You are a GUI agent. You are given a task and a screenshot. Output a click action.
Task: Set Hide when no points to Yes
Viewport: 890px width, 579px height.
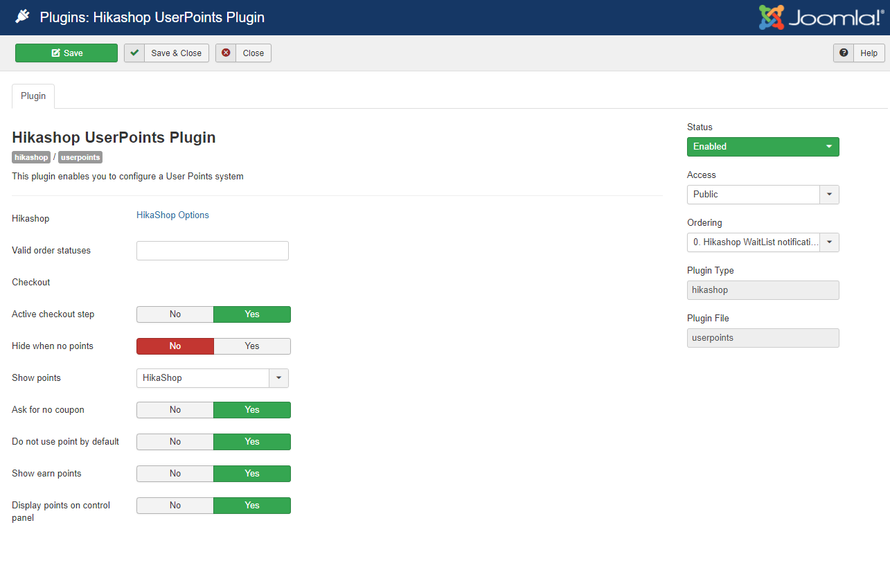click(252, 346)
